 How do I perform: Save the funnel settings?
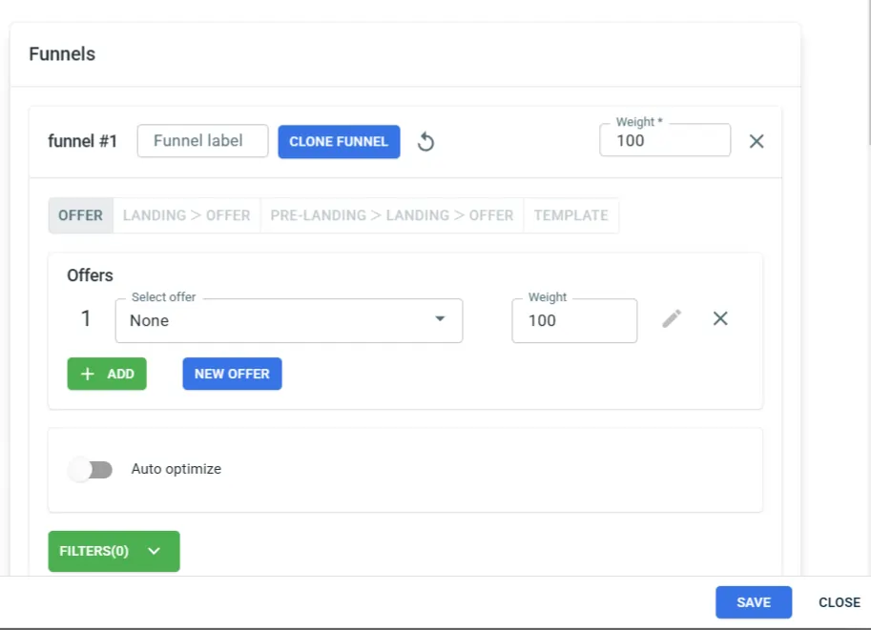[754, 602]
